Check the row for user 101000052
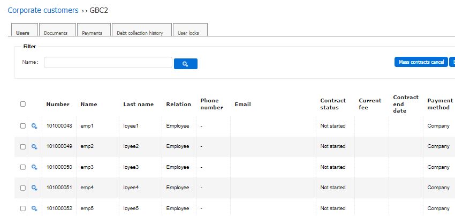This screenshot has width=455, height=216. point(22,208)
